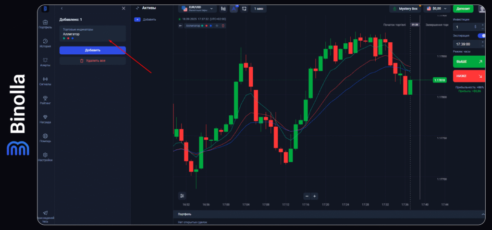Open the 1 мин timeframe selector

coord(258,9)
